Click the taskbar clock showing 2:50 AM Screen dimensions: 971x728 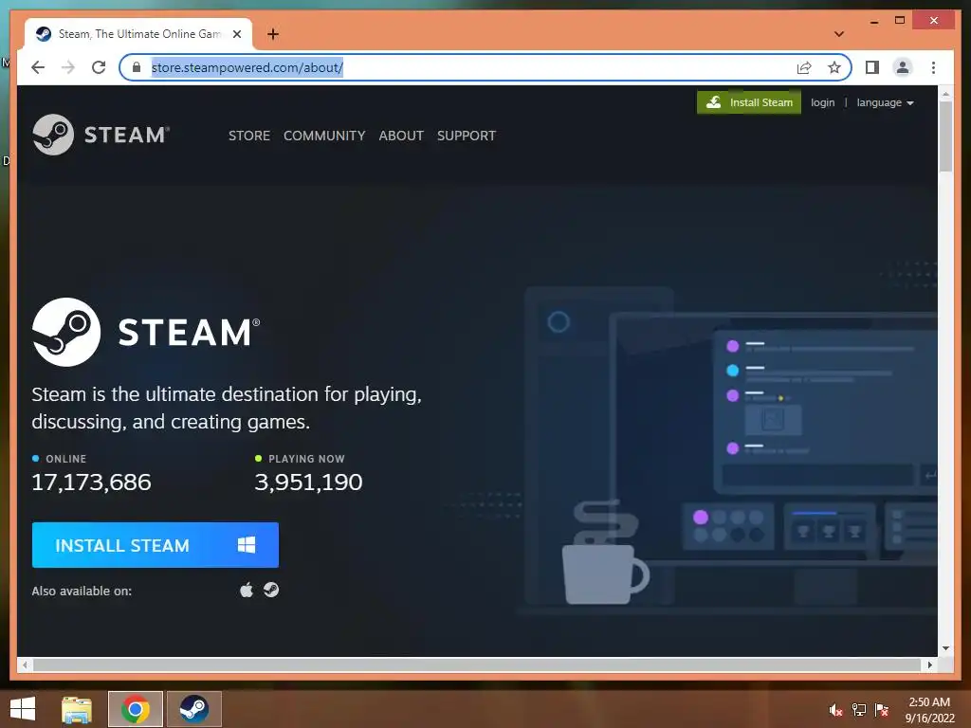929,709
